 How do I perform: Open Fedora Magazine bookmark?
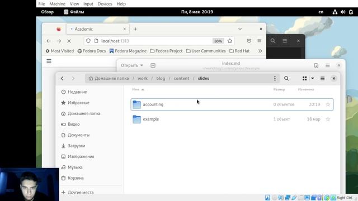coord(128,51)
